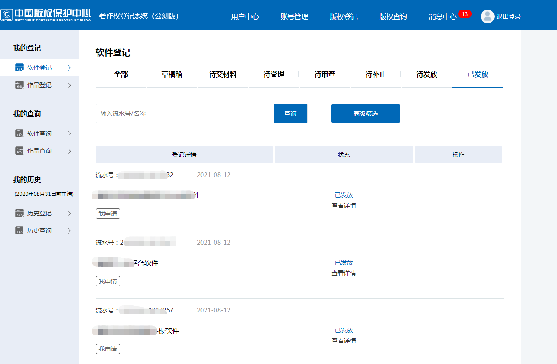557x364 pixels.
Task: Focus the 输入流水号/名称 search field
Action: point(185,114)
